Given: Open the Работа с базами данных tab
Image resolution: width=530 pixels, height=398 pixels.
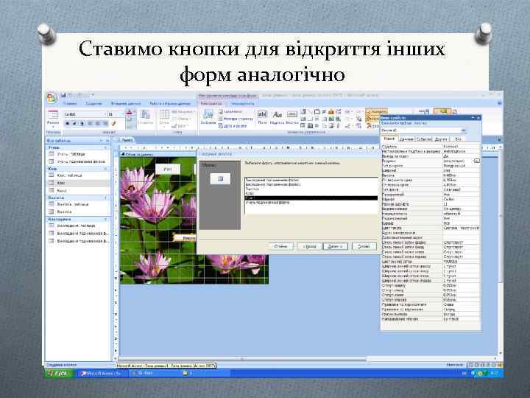Looking at the screenshot, I should 170,104.
